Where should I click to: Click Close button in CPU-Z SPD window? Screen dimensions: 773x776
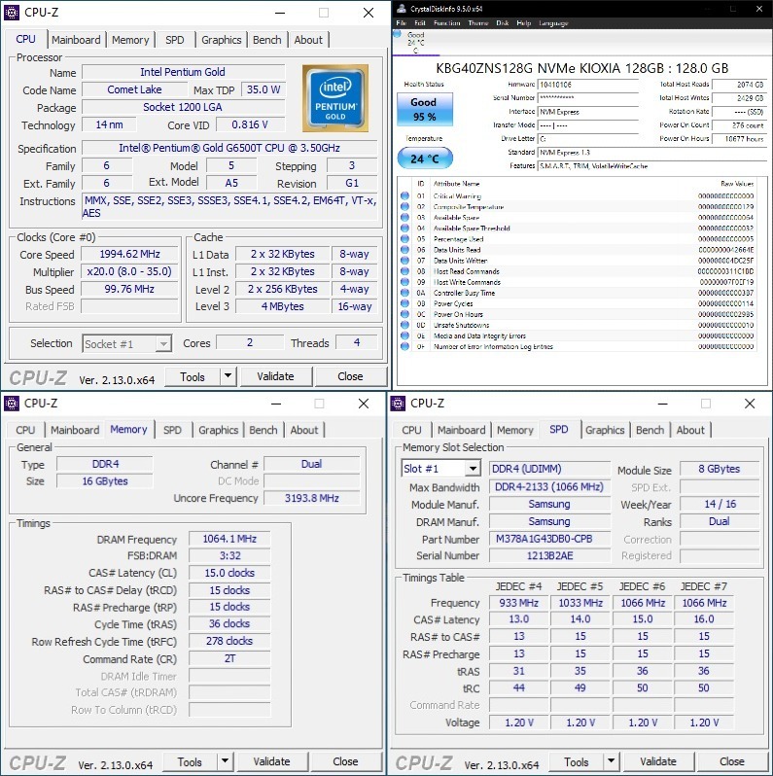(732, 761)
